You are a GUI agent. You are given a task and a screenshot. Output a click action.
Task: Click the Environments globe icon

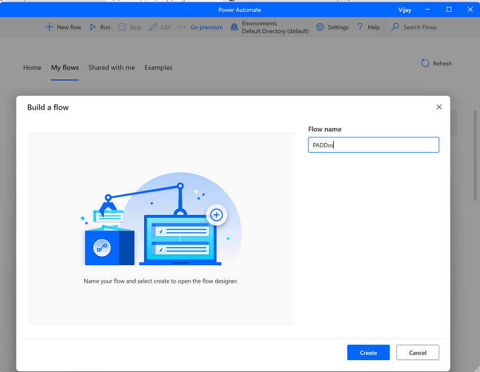[x=234, y=27]
